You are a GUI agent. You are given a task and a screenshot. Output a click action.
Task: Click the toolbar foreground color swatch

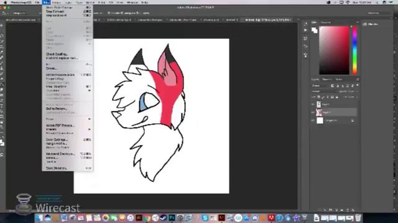point(1,142)
